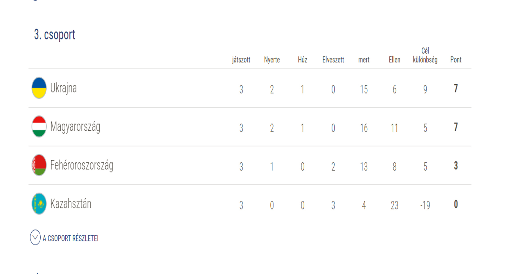This screenshot has width=506, height=274.
Task: Click the Hungary flag icon
Action: point(39,126)
